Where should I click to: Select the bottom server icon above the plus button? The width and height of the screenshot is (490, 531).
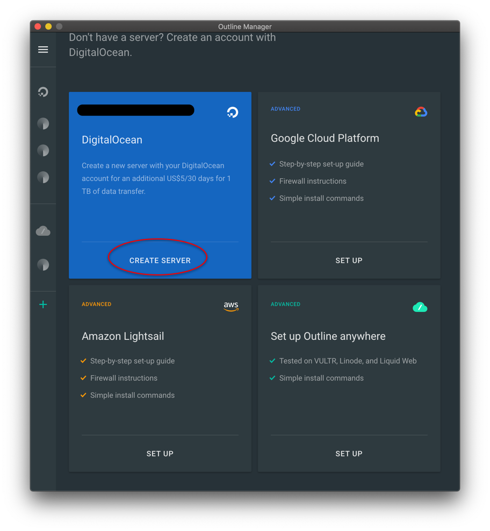pos(43,264)
